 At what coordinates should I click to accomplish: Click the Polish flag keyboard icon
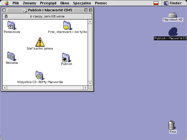tap(156, 3)
